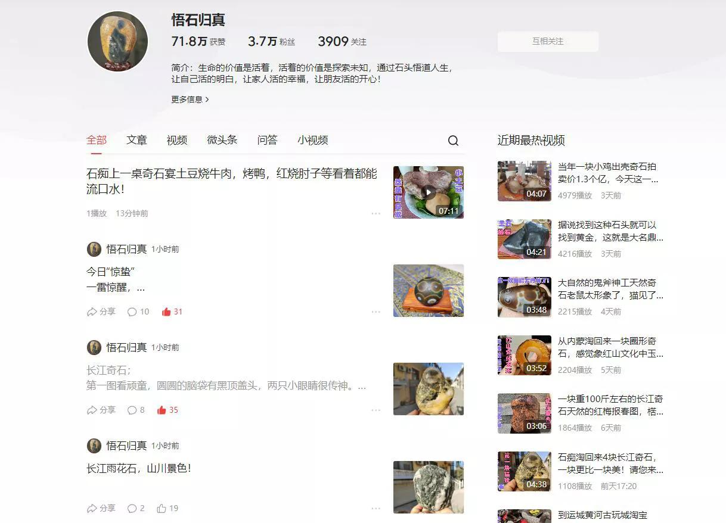Open comments on the 长江雨花石 post
The image size is (726, 523).
click(x=137, y=508)
